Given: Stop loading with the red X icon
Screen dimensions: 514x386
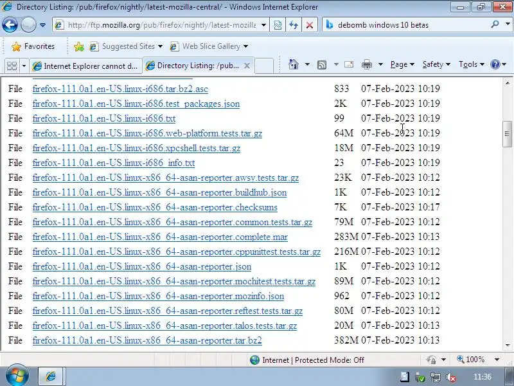Looking at the screenshot, I should click(309, 25).
